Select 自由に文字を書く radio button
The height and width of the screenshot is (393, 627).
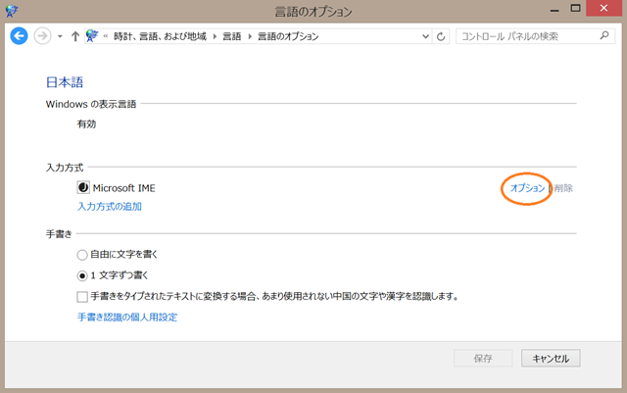[82, 255]
